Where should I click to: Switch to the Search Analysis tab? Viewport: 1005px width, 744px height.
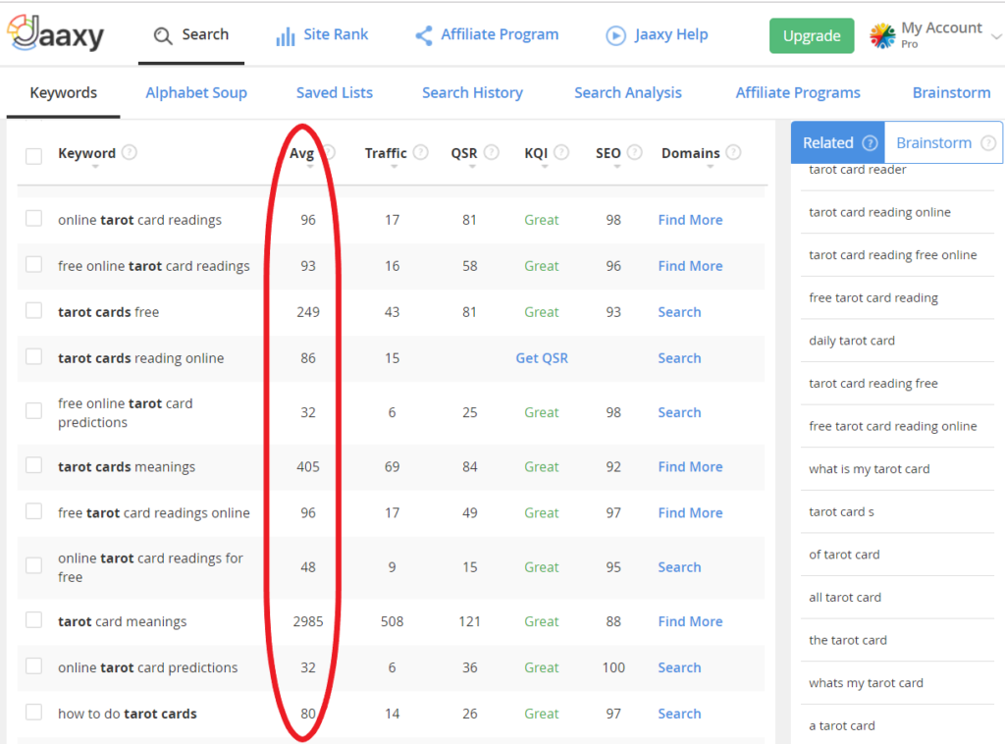point(628,93)
